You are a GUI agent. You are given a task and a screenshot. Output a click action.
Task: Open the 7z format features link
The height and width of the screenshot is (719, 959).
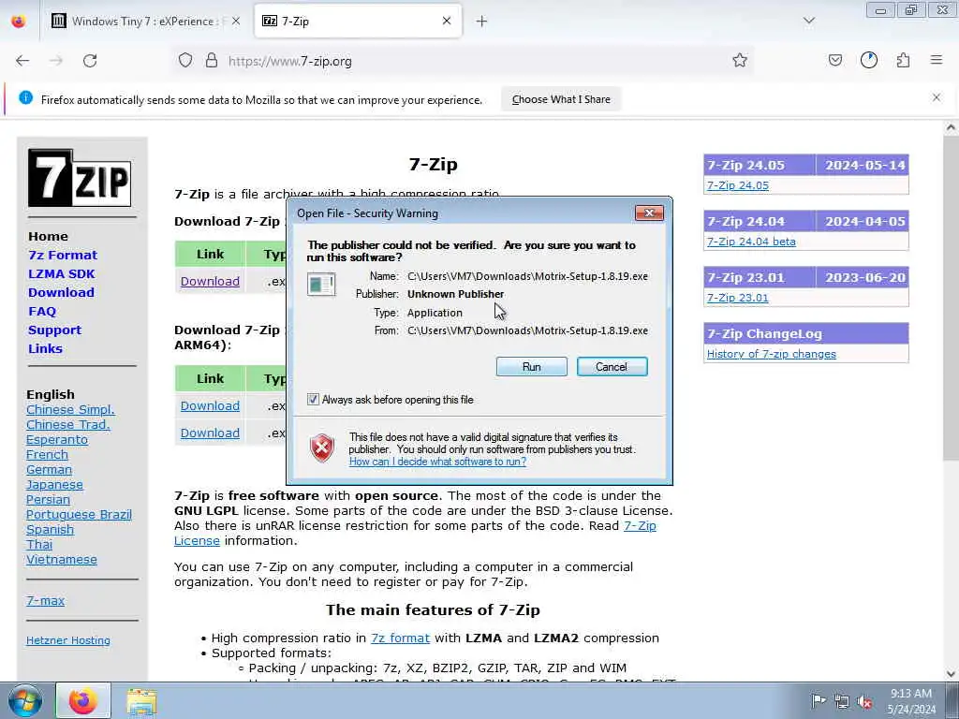(400, 638)
